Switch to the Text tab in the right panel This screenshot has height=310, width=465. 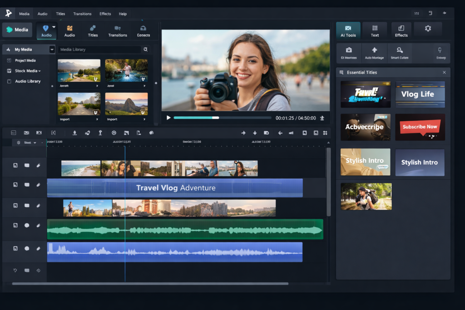(x=375, y=30)
